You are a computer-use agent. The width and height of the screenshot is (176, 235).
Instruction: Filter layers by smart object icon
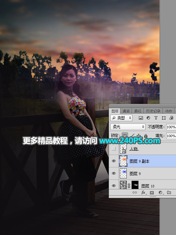click(171, 118)
